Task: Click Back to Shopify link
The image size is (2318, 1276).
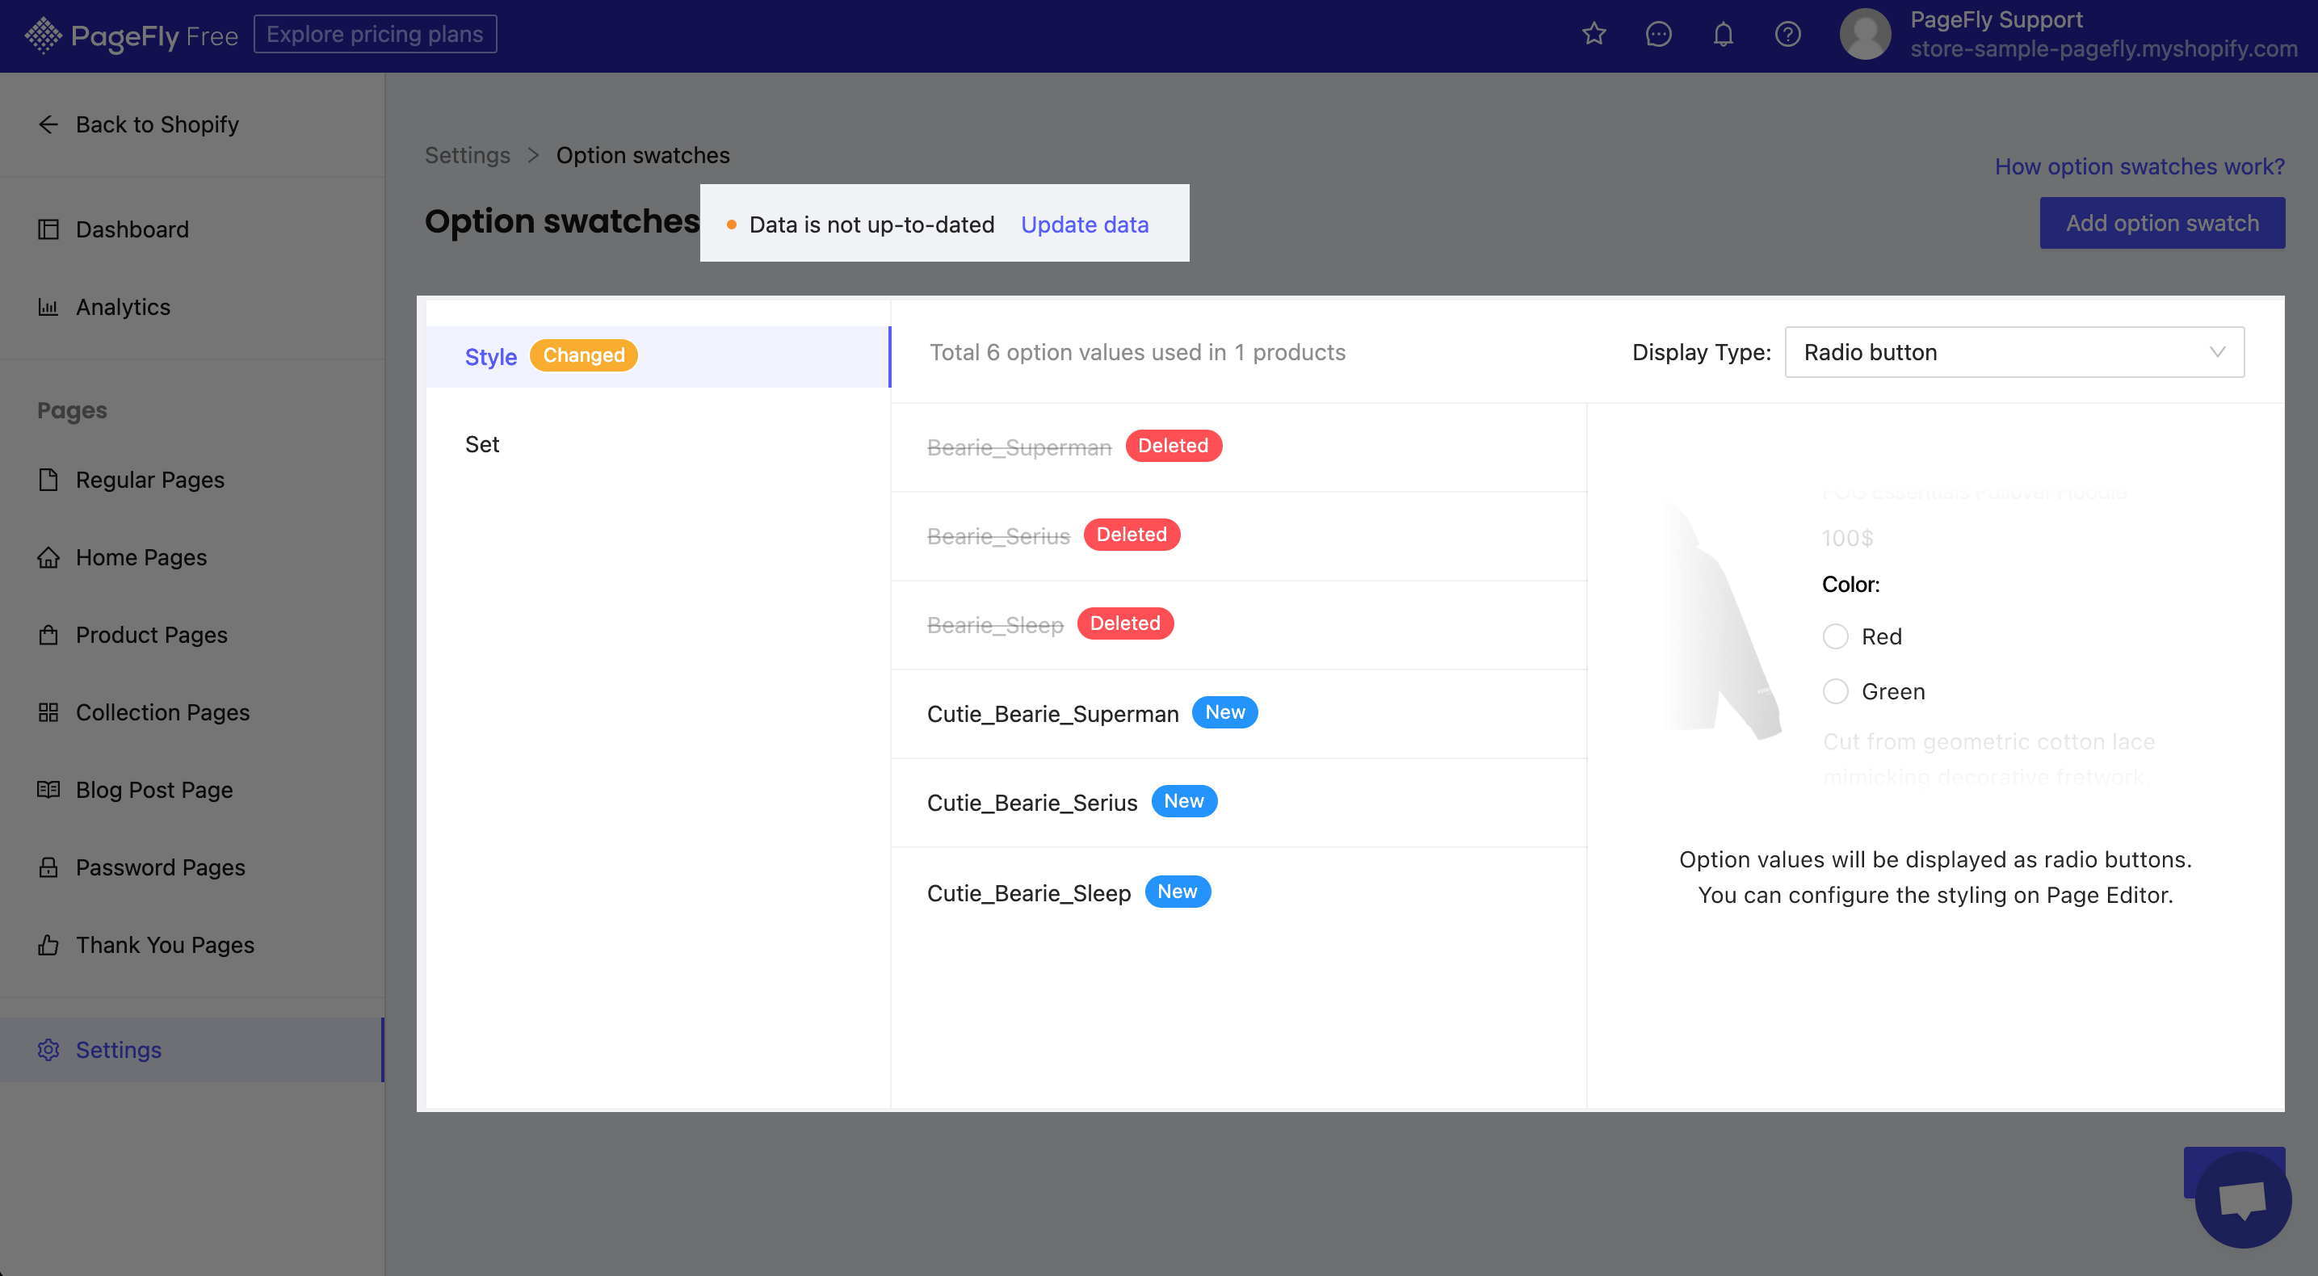Action: [157, 124]
